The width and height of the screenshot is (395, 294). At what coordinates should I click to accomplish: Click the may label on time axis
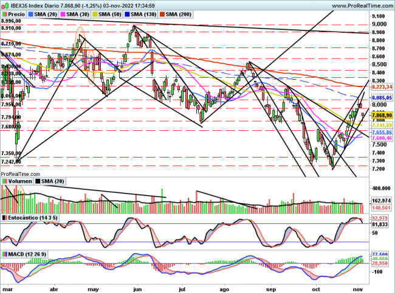pyautogui.click(x=93, y=289)
